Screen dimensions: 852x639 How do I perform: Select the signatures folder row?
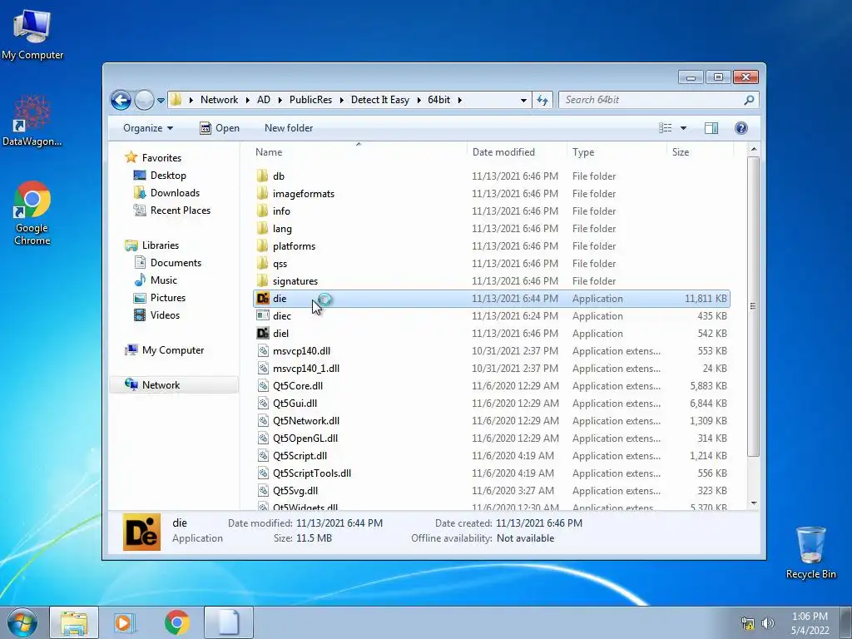(492, 281)
